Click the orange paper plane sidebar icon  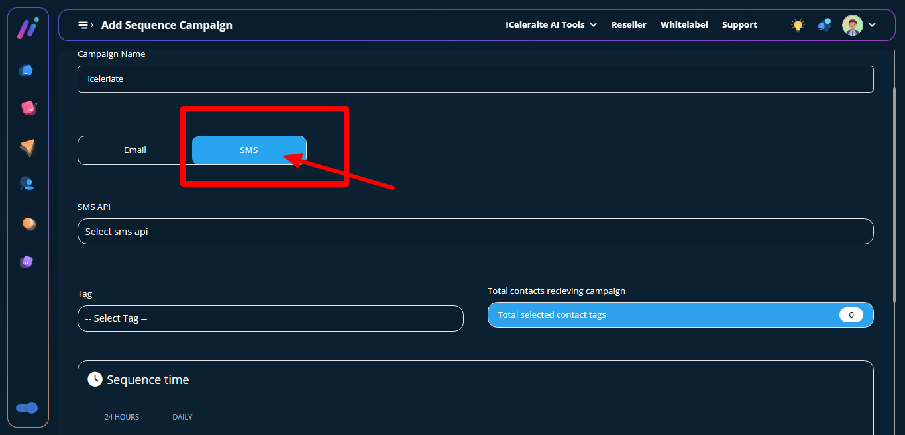(x=27, y=147)
